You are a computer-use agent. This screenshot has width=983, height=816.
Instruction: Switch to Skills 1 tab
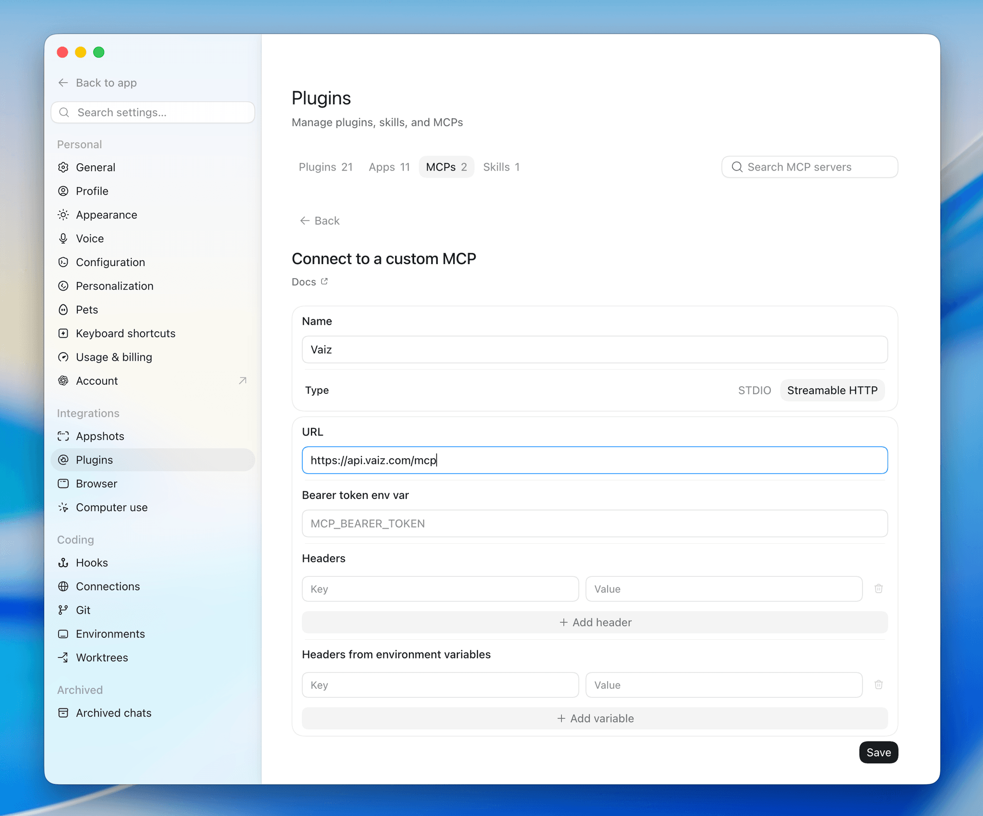point(501,167)
